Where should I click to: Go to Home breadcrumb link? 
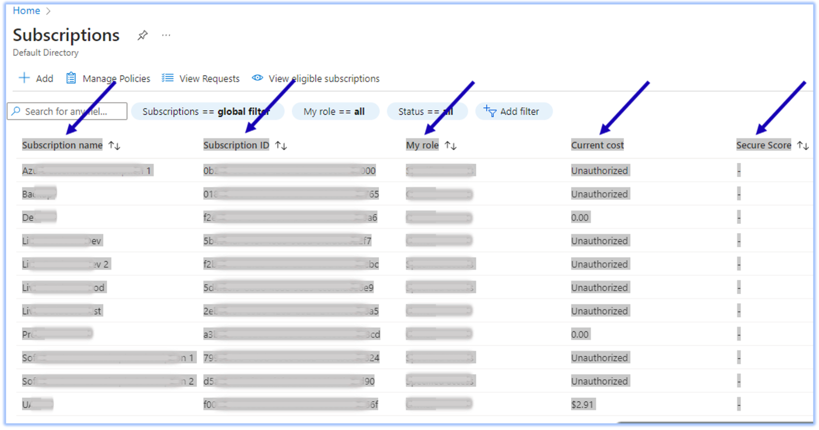click(x=26, y=10)
